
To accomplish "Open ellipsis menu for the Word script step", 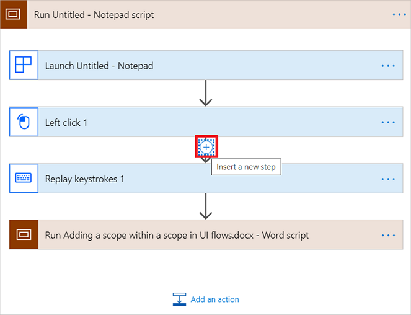I will [388, 236].
